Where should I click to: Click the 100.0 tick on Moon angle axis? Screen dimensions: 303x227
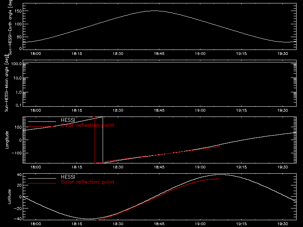(x=17, y=64)
